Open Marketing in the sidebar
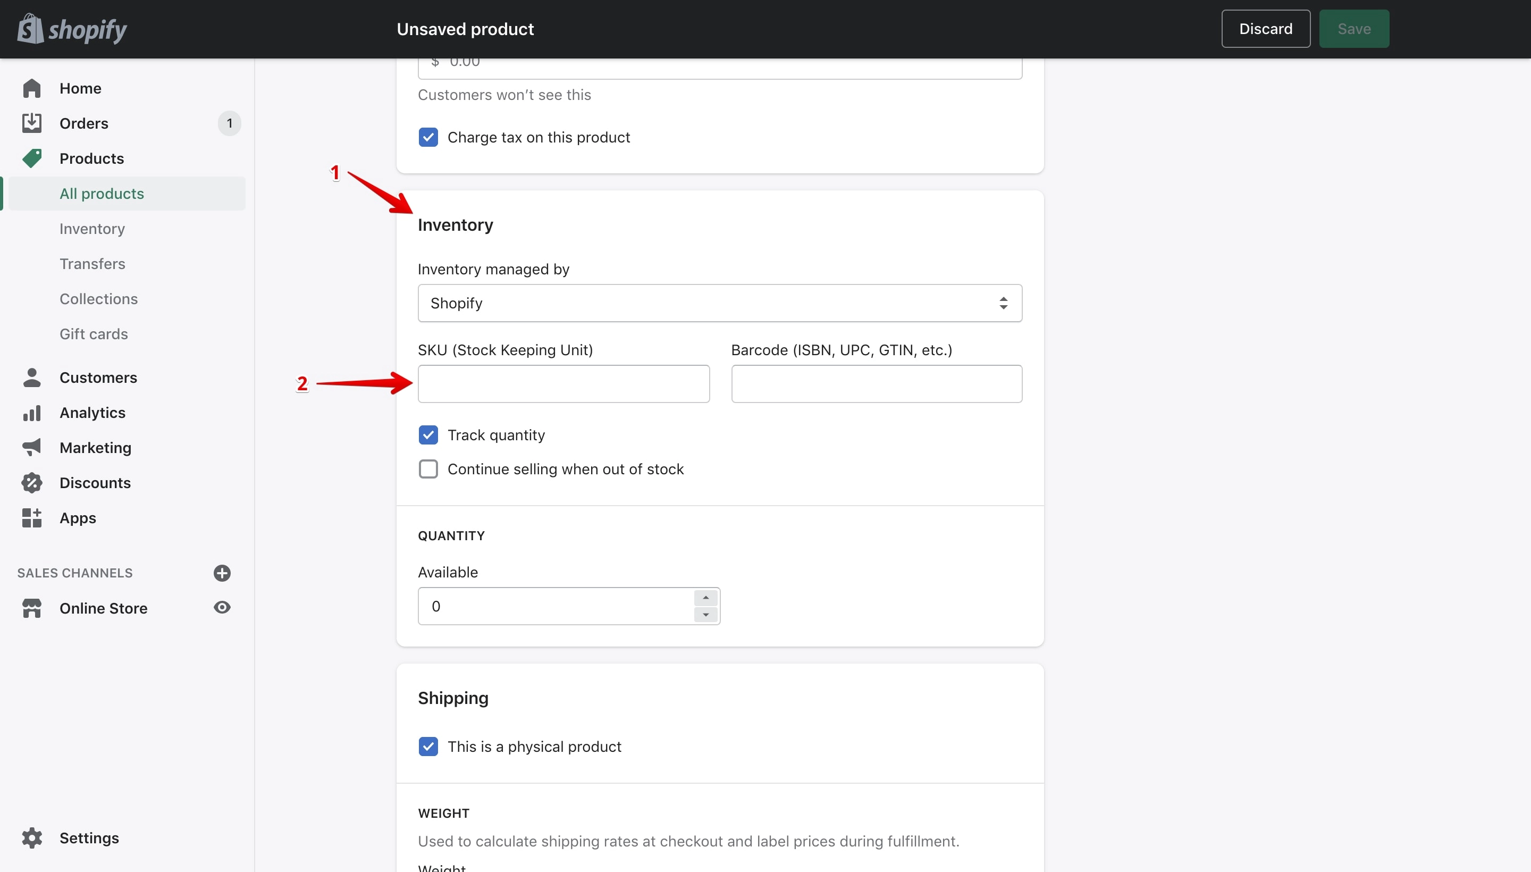 (95, 447)
